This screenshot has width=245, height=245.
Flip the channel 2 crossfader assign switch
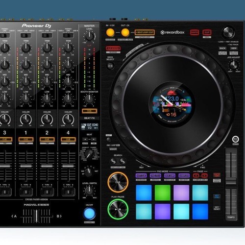pos(47,192)
